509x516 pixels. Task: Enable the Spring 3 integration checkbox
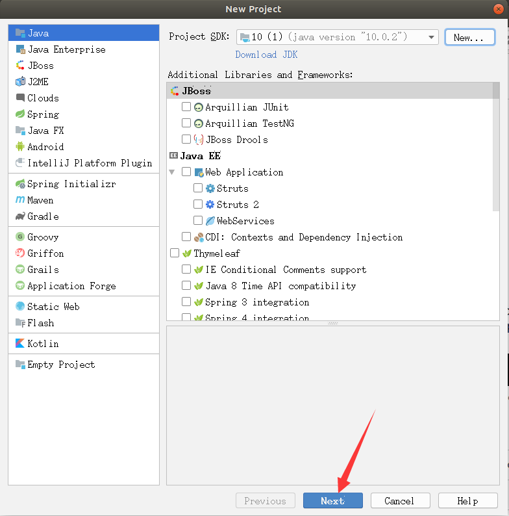pyautogui.click(x=186, y=302)
